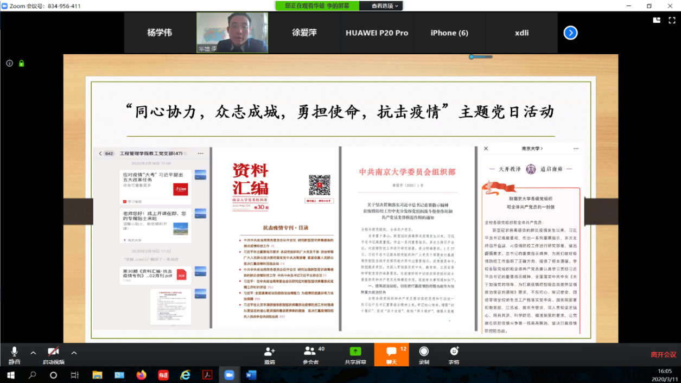Open Word from the Windows taskbar
Viewport: 681px width, 383px height.
pyautogui.click(x=251, y=375)
